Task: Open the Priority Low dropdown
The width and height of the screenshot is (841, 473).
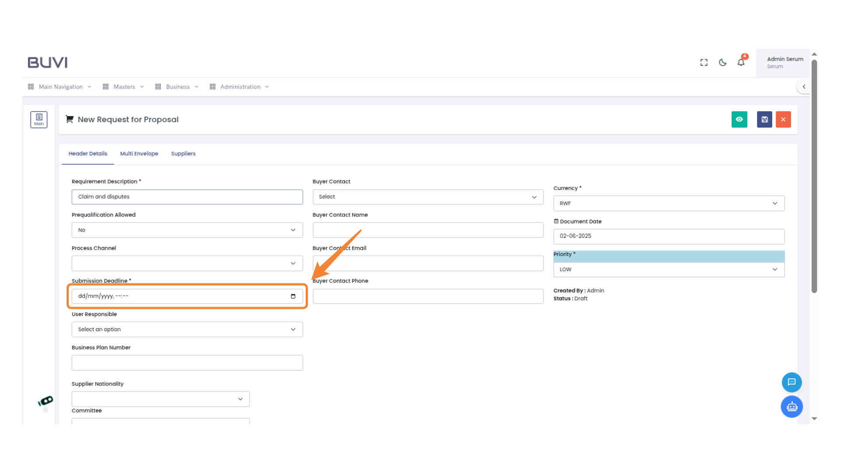Action: pos(668,270)
